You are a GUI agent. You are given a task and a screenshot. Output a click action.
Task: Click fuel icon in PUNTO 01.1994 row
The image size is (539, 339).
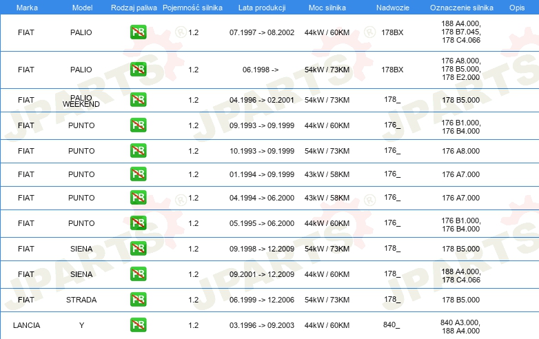(x=138, y=174)
